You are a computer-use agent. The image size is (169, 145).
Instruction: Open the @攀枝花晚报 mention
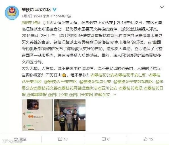click(x=130, y=88)
